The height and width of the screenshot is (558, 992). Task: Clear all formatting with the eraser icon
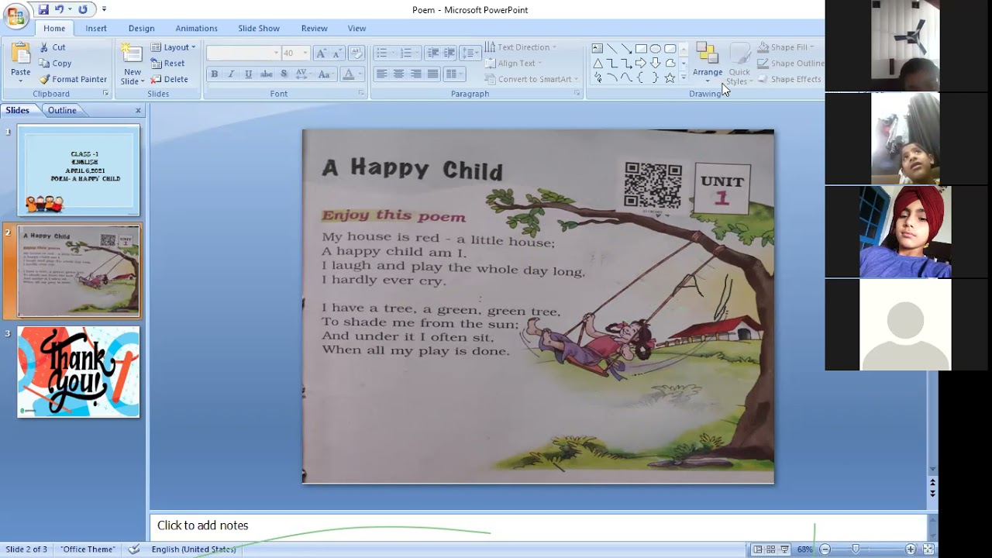tap(356, 53)
